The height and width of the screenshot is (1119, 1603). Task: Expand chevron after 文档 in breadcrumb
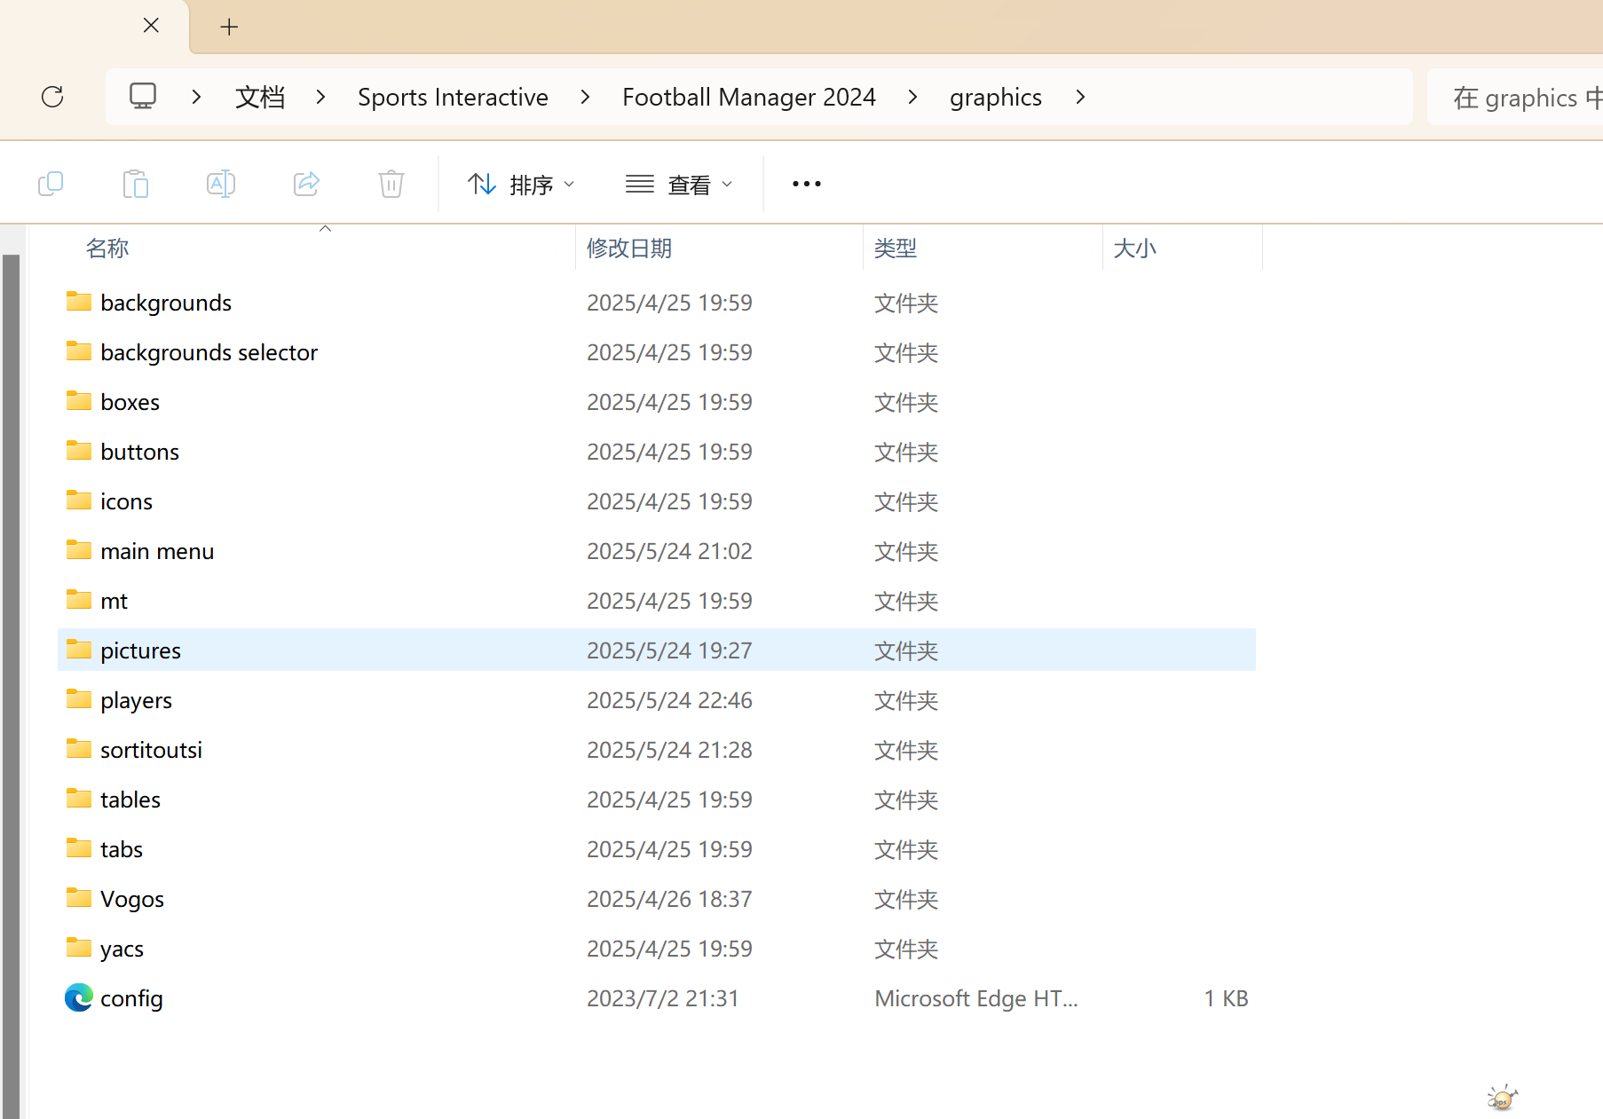tap(321, 97)
